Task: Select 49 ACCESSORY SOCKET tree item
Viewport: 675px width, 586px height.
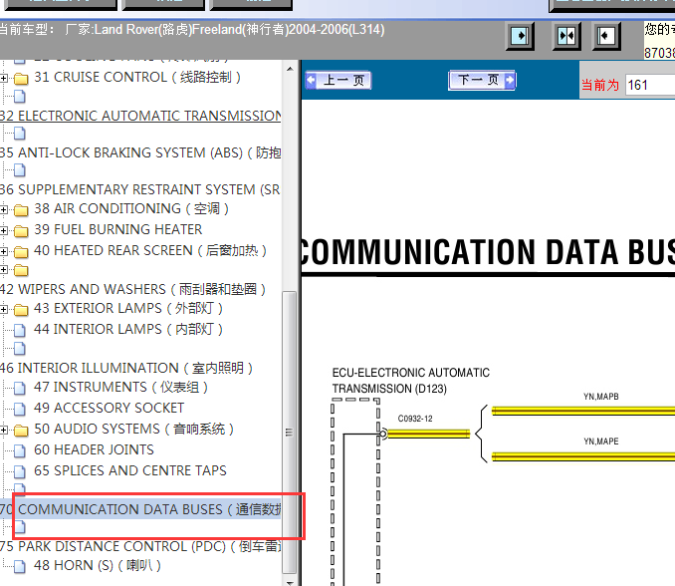Action: point(109,408)
